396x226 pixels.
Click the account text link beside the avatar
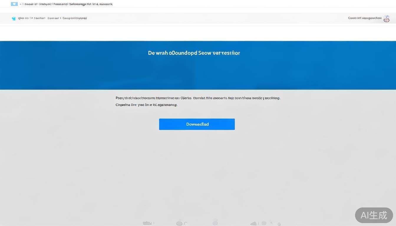click(x=364, y=18)
